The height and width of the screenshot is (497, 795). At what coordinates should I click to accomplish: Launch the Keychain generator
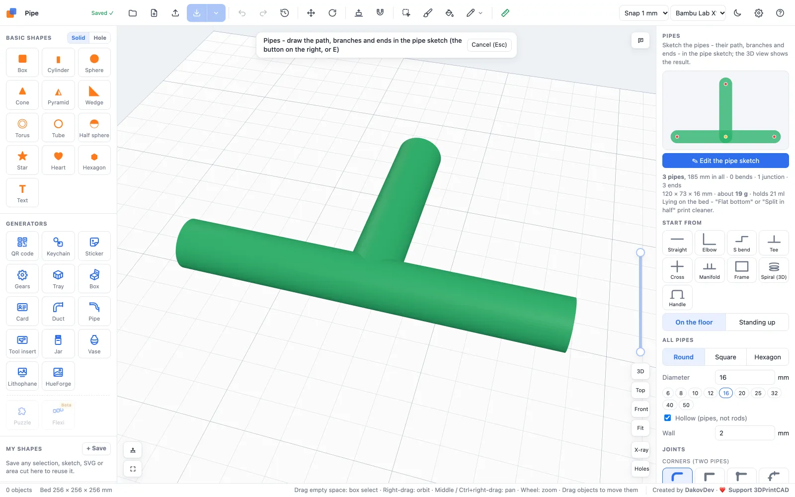[58, 246]
